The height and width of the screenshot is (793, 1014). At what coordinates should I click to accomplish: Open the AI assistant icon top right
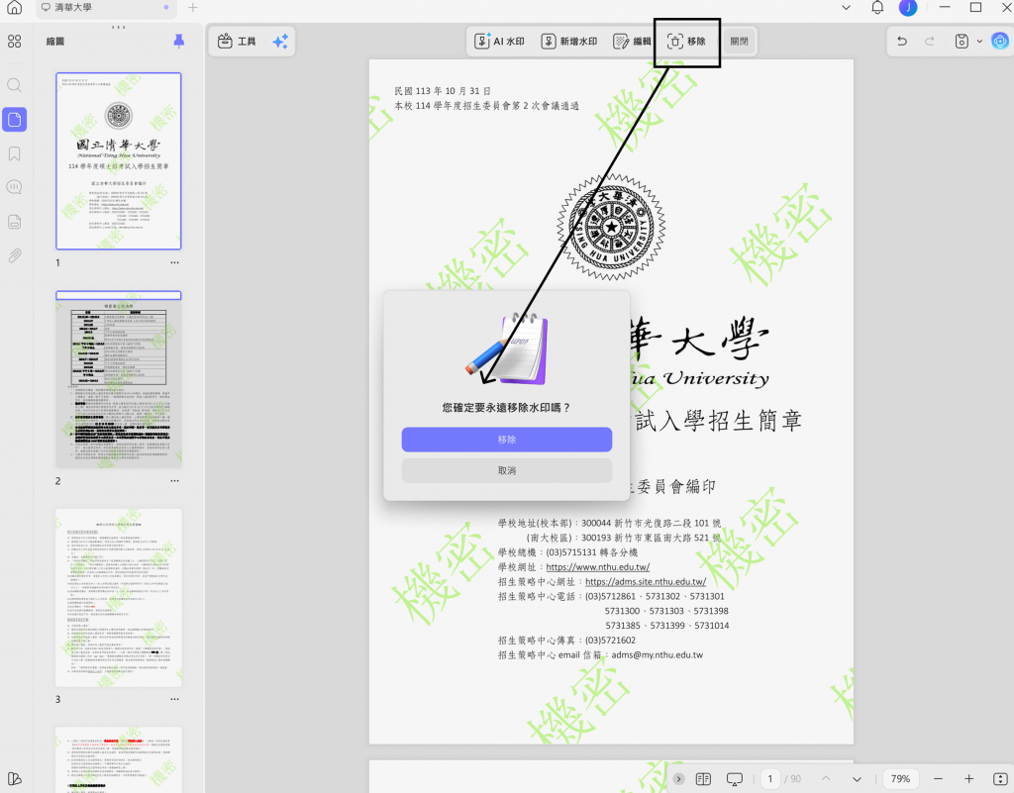[x=1000, y=42]
